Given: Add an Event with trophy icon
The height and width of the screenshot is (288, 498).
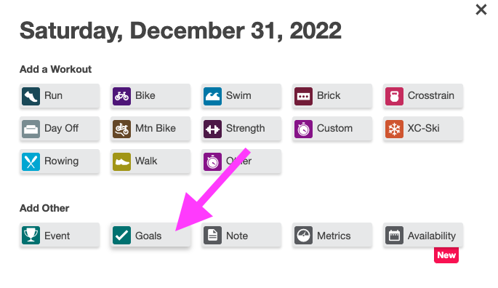Looking at the screenshot, I should click(x=60, y=235).
